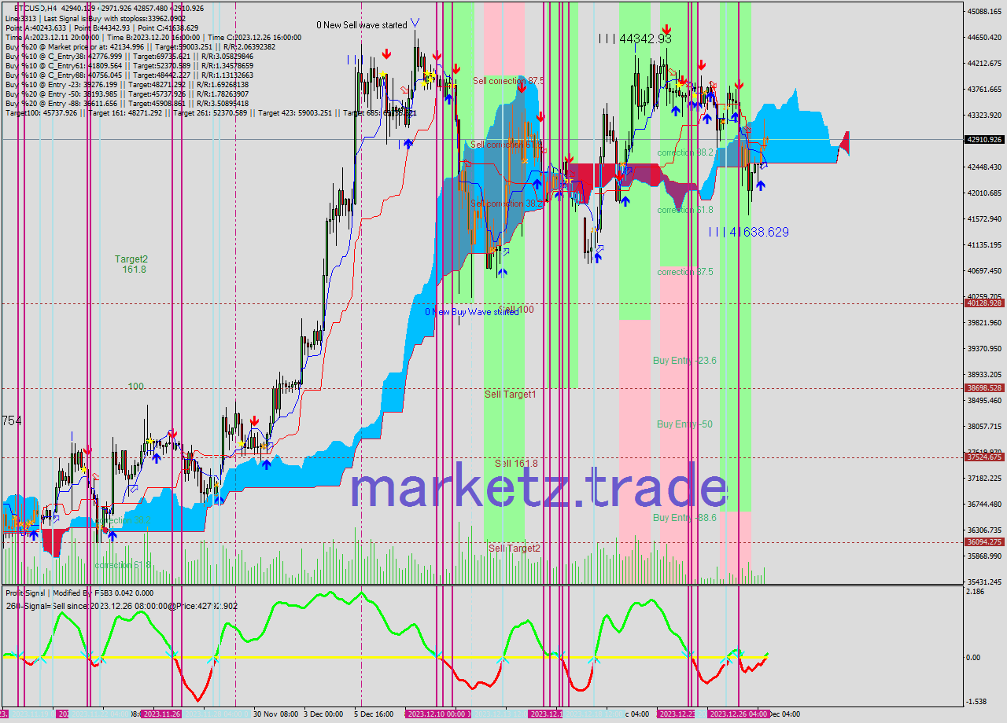Viewport: 1007px width, 723px height.
Task: Click the magenta '2023.12.10 00:00' date tag
Action: pos(437,714)
